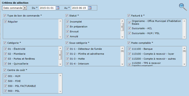Click the Critères de sélection heading
This screenshot has height=96, width=189.
coord(15,3)
